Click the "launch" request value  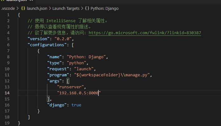click(x=84, y=69)
